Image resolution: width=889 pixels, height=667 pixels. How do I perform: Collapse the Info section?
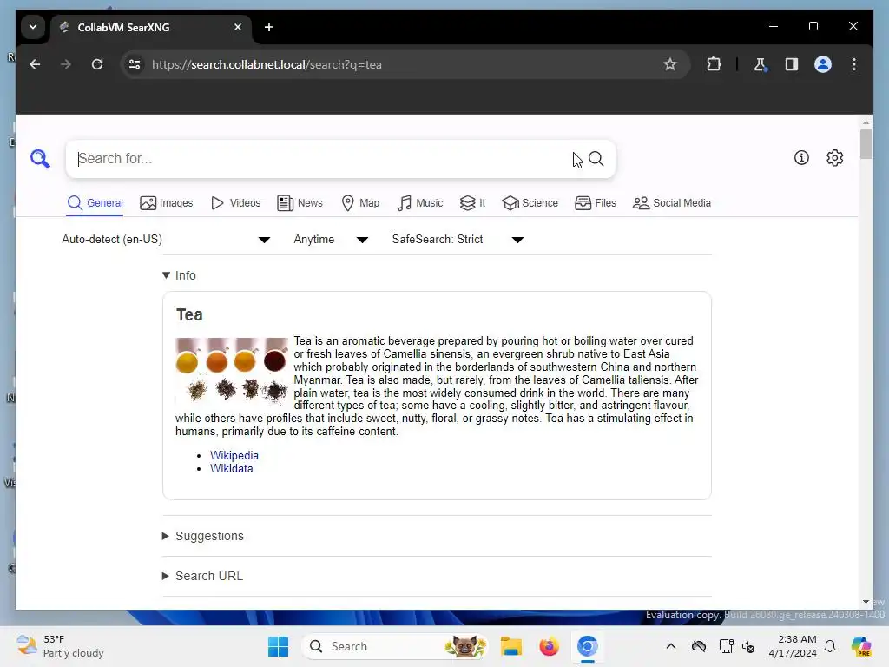(179, 275)
